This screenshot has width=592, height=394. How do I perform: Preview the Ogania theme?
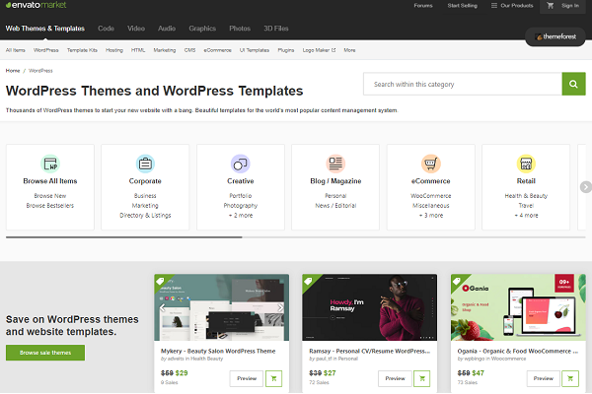point(544,378)
